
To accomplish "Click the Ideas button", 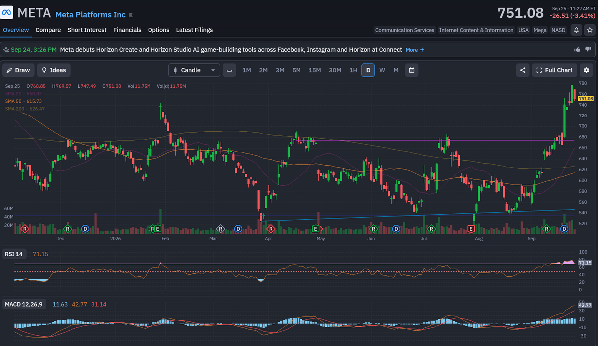I will coord(54,70).
